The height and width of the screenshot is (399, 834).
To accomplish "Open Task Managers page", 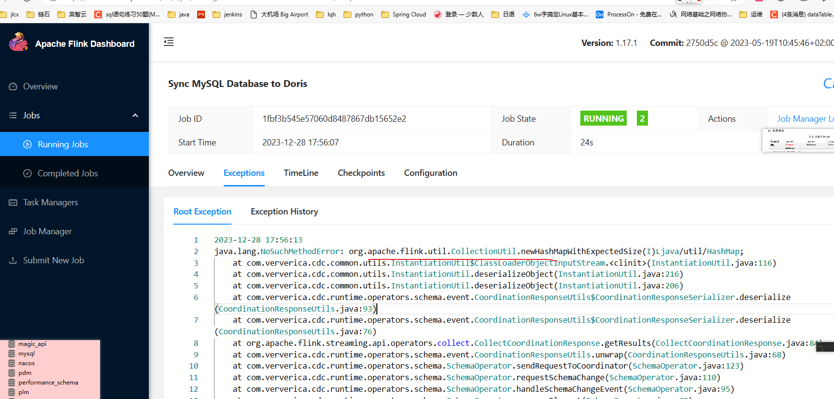I will click(x=50, y=202).
